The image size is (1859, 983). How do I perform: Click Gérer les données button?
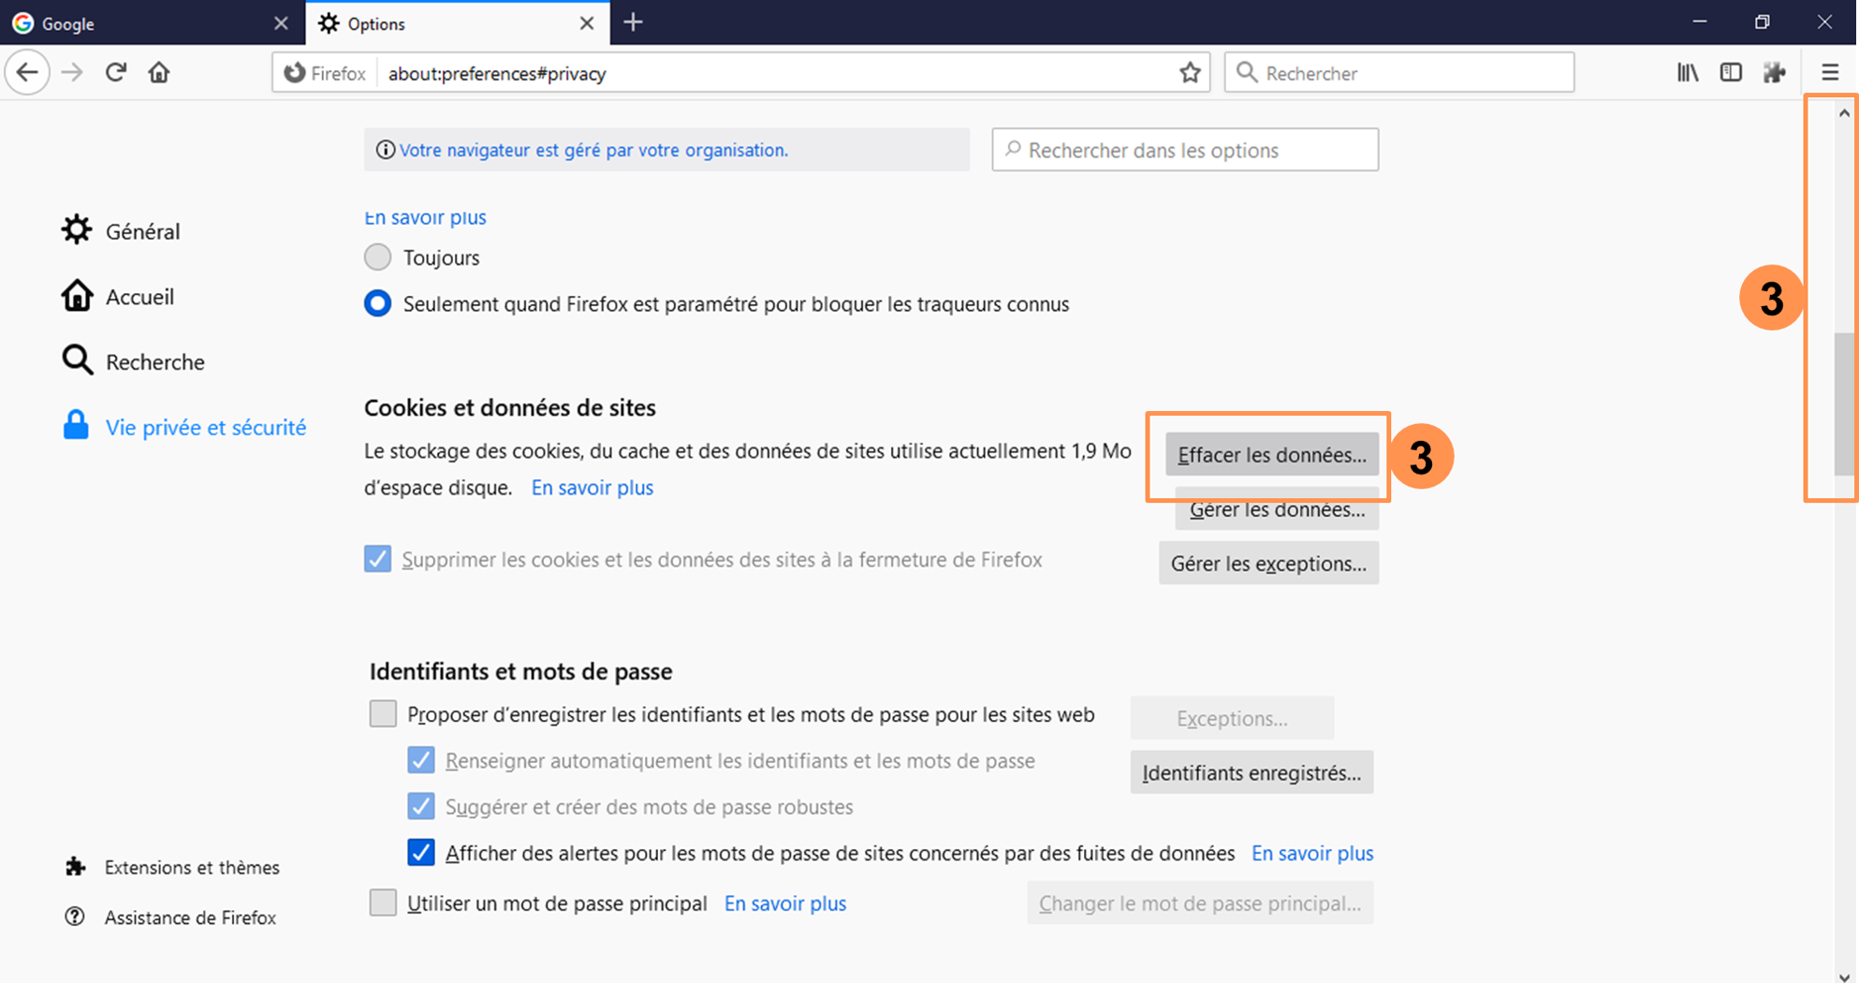tap(1277, 509)
